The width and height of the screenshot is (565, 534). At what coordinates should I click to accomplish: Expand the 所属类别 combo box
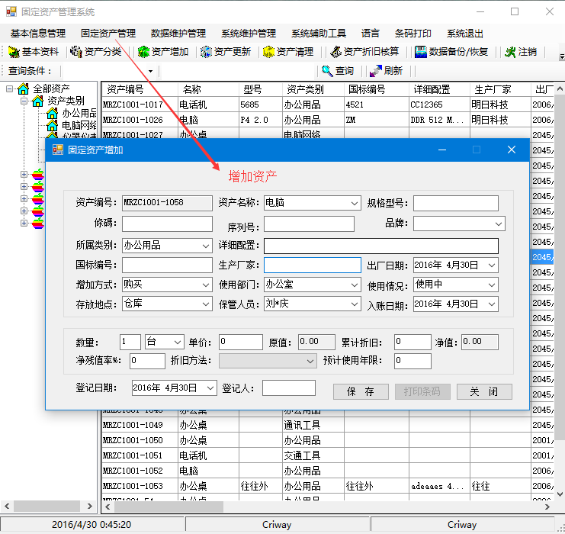coord(206,246)
